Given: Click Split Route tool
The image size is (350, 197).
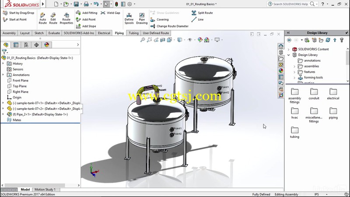Looking at the screenshot, I should pyautogui.click(x=202, y=13).
